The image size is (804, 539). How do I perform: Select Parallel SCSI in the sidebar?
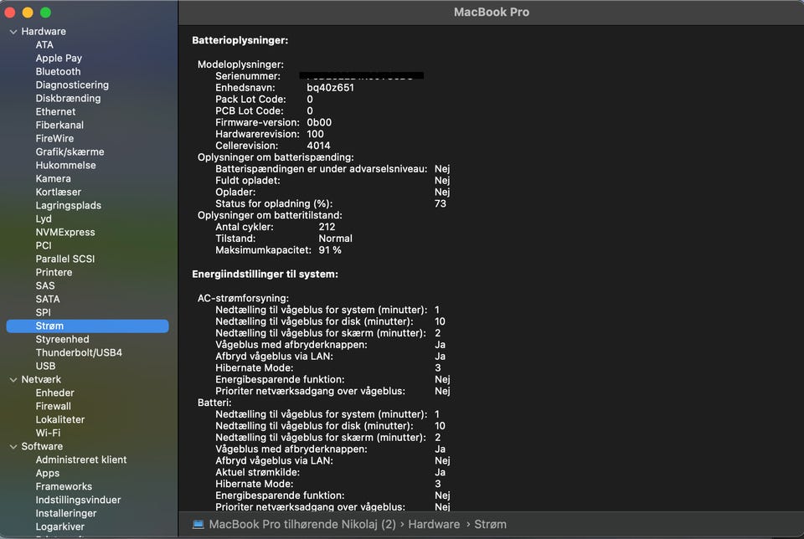point(65,259)
